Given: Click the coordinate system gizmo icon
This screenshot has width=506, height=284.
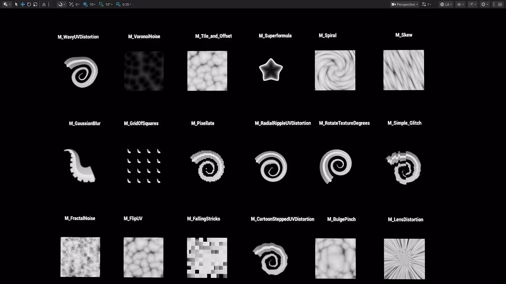Looking at the screenshot, I should (x=44, y=4).
